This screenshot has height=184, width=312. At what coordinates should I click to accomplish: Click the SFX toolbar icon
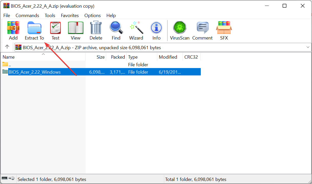[x=224, y=28]
